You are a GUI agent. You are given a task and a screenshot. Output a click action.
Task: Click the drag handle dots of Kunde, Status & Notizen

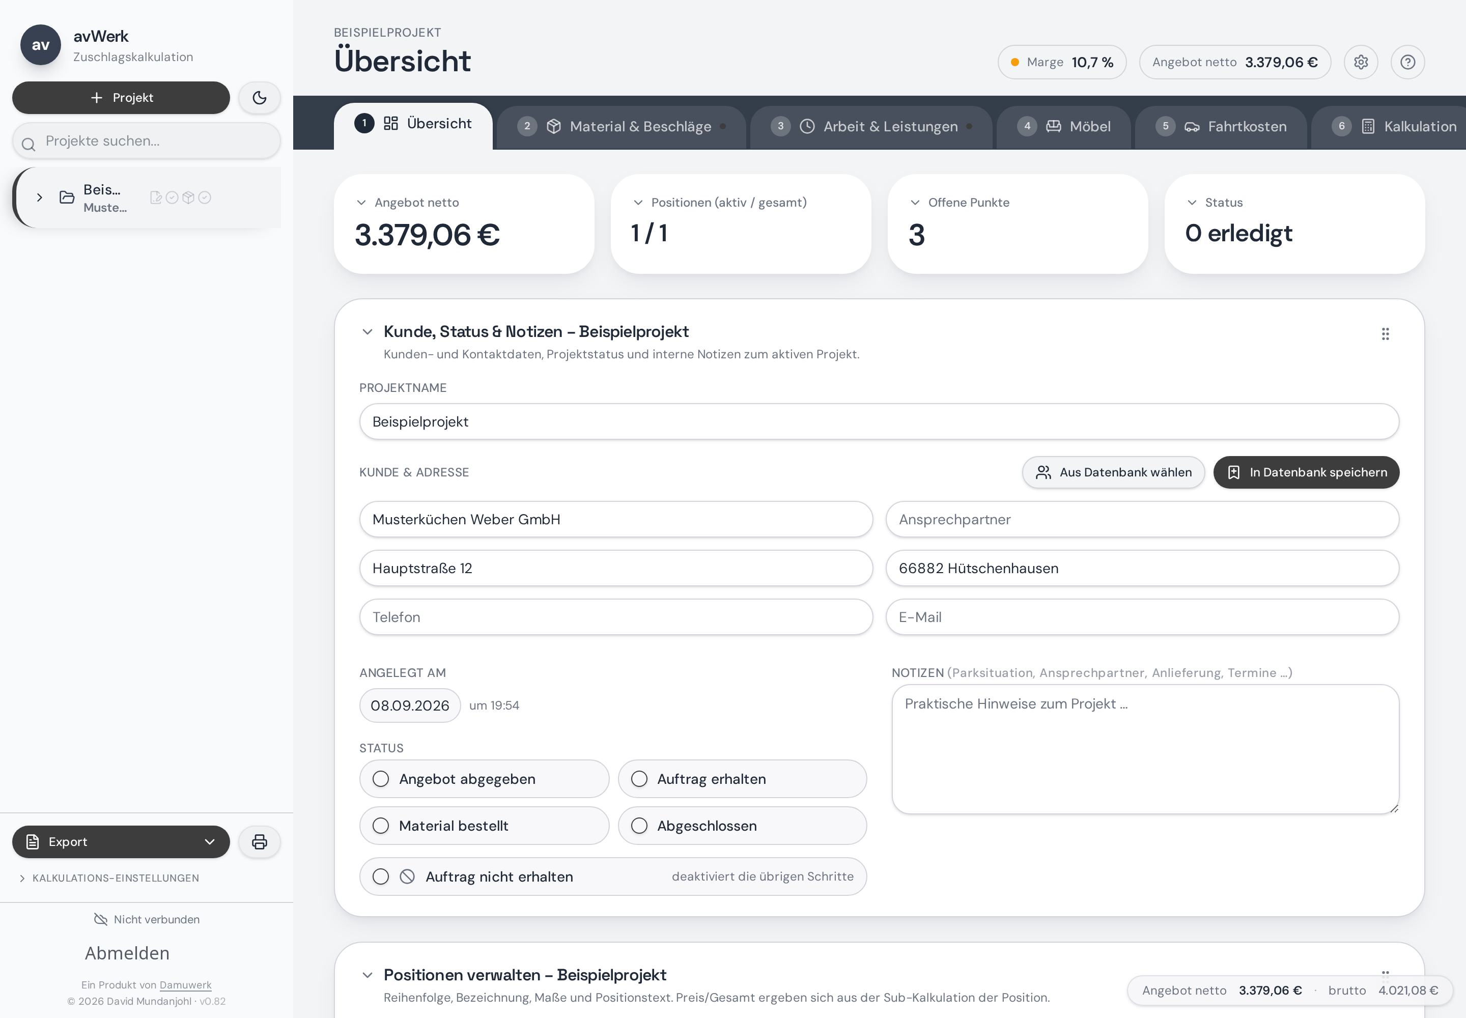(x=1385, y=333)
